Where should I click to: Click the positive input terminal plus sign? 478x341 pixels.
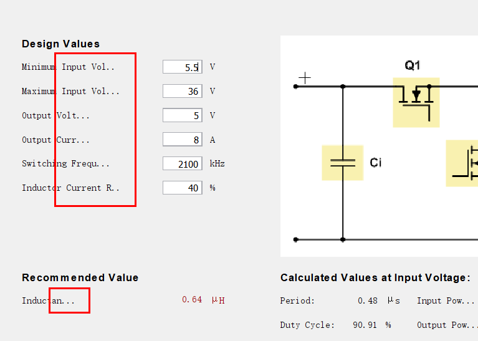pyautogui.click(x=305, y=78)
